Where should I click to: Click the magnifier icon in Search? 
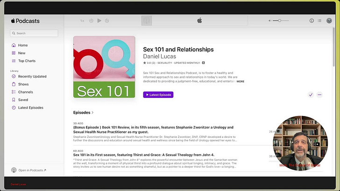tap(14, 33)
